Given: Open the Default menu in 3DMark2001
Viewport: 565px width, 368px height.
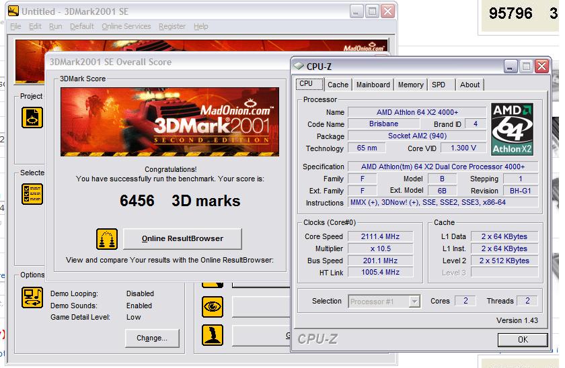Looking at the screenshot, I should coord(82,26).
